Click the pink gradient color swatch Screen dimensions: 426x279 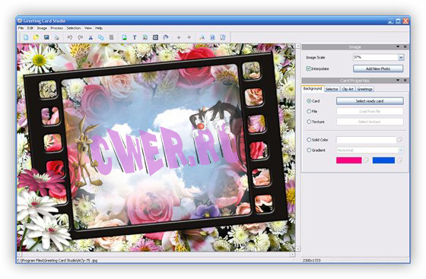coord(349,160)
